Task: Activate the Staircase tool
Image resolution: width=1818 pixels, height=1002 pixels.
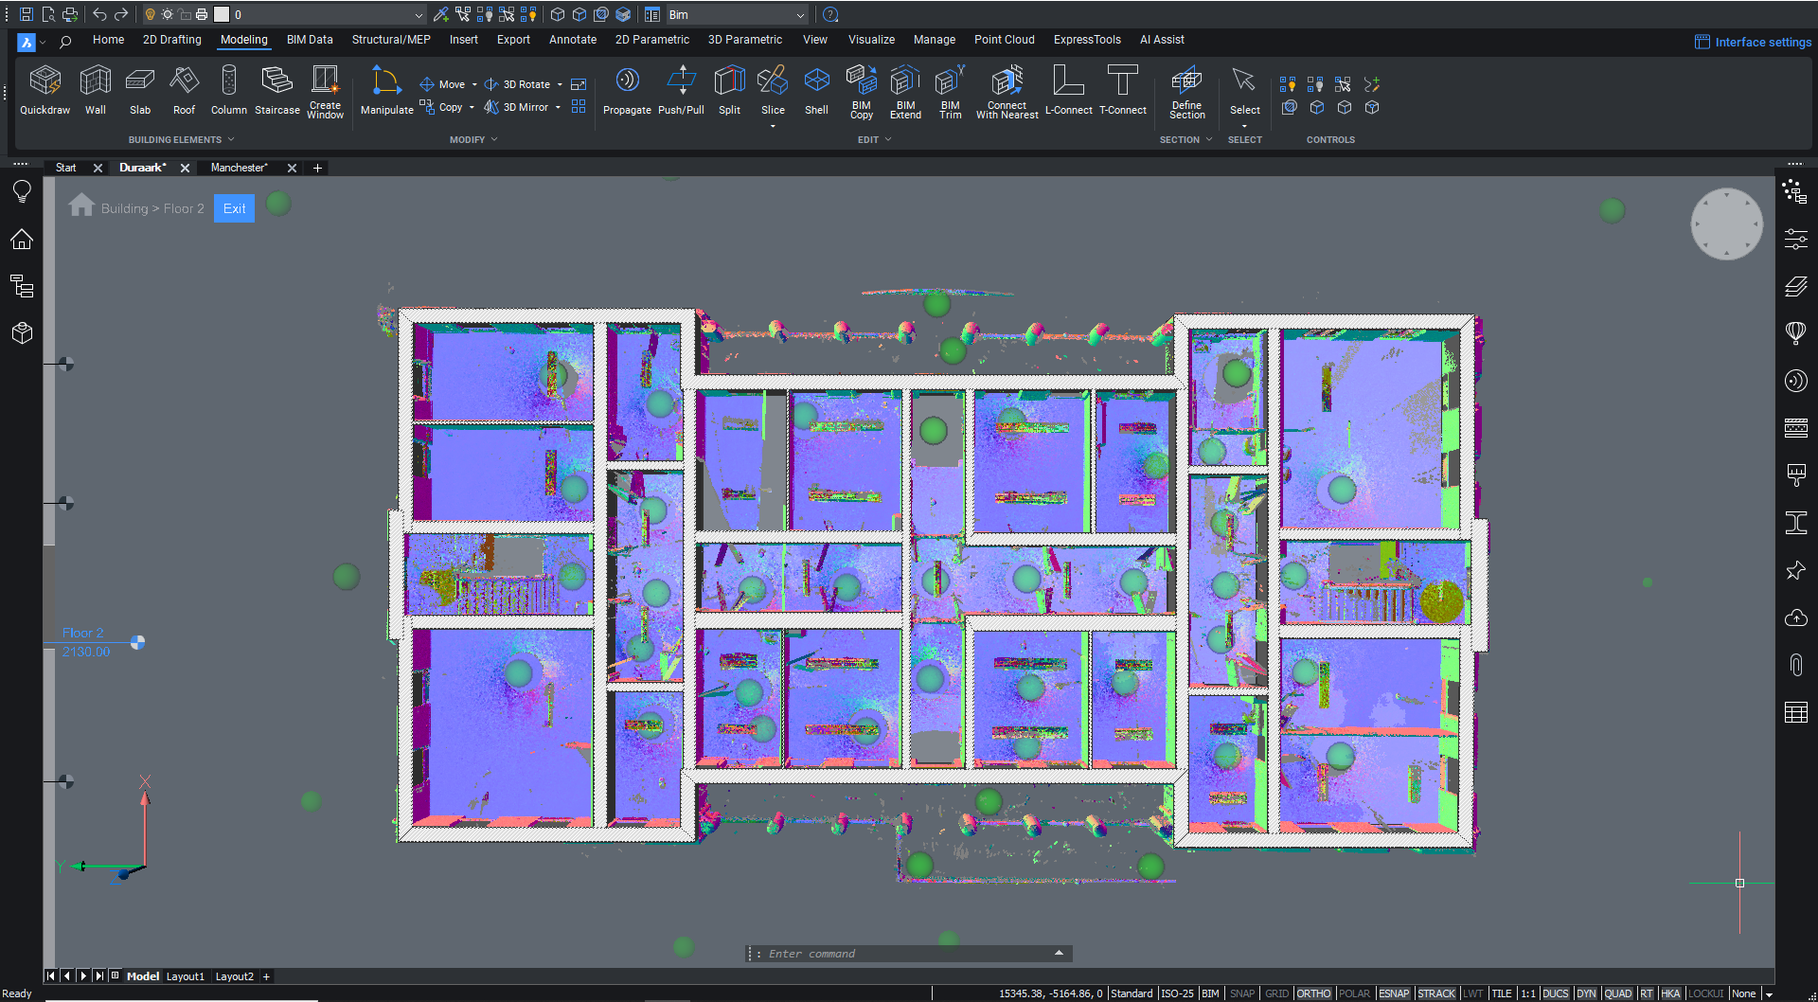Action: pos(276,90)
